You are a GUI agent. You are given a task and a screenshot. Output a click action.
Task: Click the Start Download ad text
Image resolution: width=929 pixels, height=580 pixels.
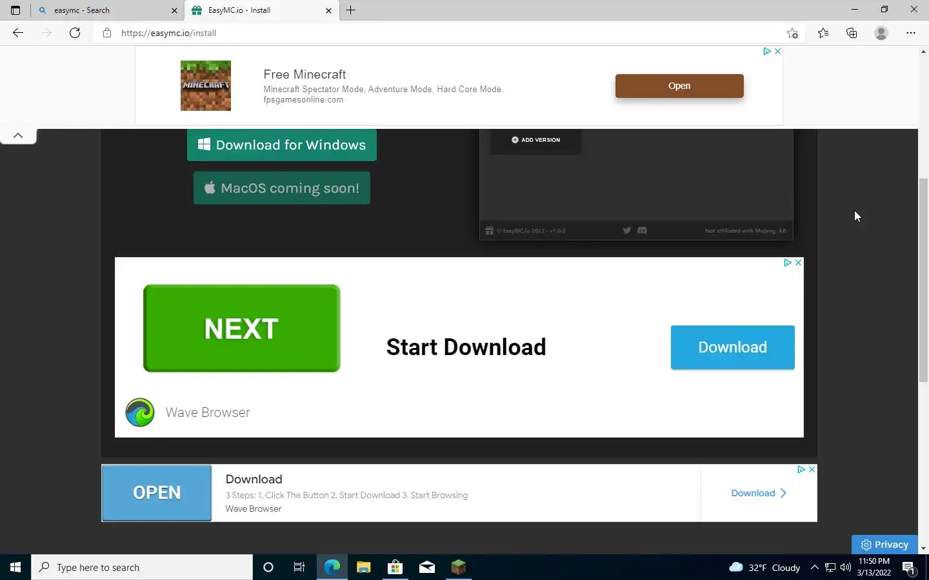coord(466,347)
